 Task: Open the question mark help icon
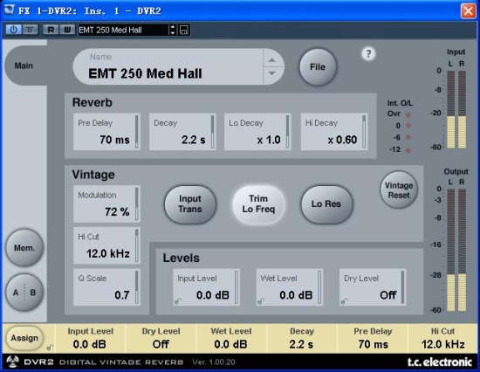point(368,54)
